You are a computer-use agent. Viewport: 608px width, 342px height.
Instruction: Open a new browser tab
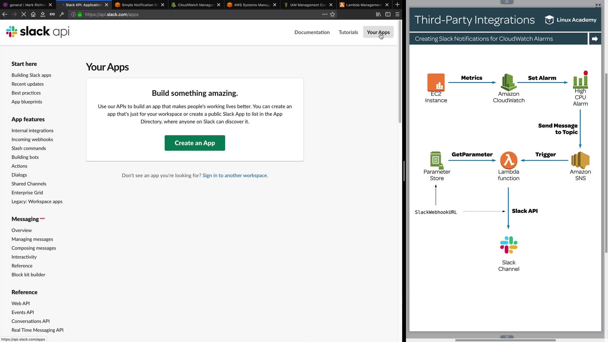tap(397, 5)
